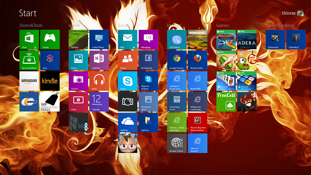Launch the Kindle app tile

50,81
